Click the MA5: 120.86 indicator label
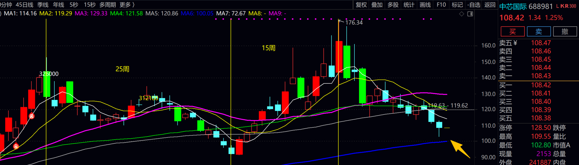The height and width of the screenshot is (165, 579). [162, 13]
